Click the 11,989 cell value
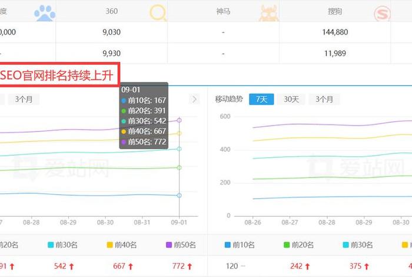This screenshot has height=277, width=412. (335, 54)
